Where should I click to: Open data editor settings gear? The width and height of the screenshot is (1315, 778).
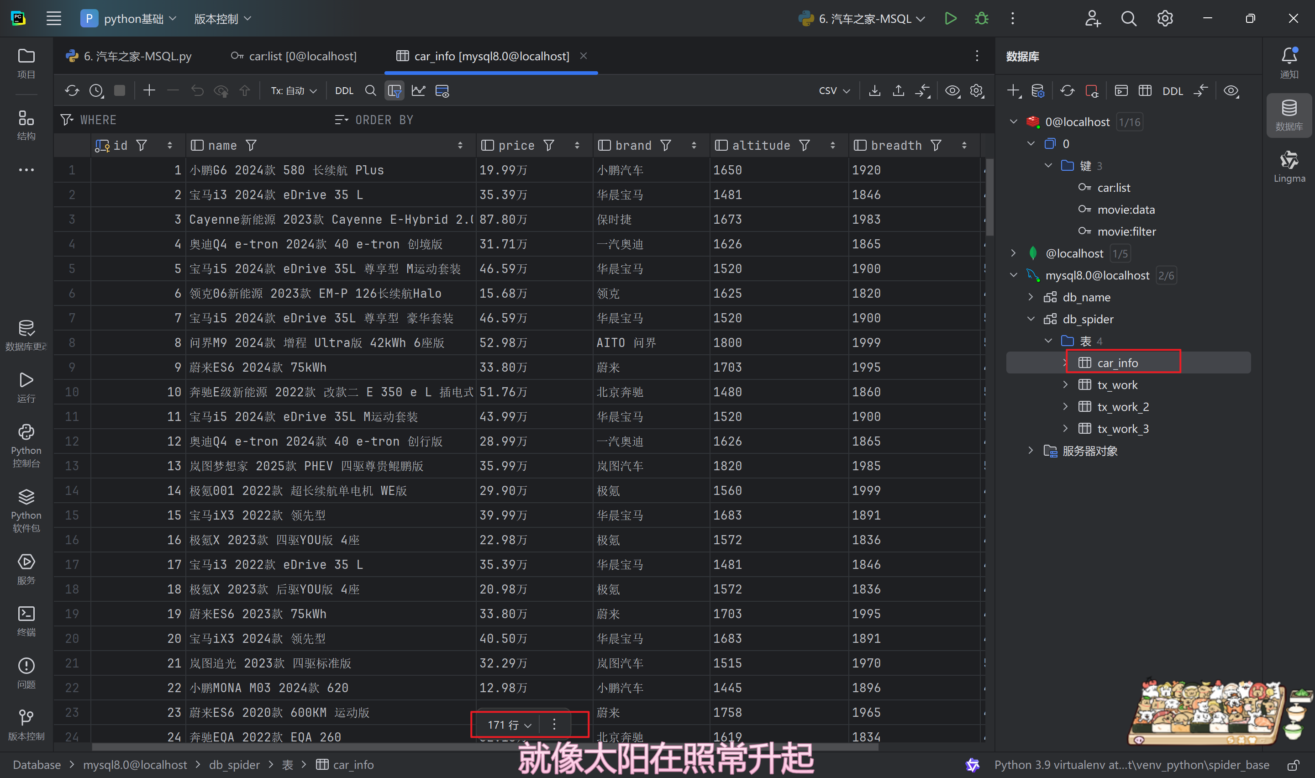click(976, 91)
